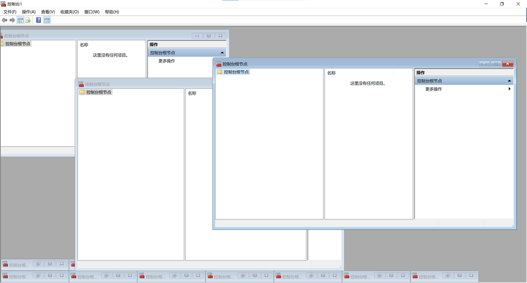Expand the 更多操作 submenu arrow in the active window
This screenshot has height=283, width=527.
coord(509,89)
